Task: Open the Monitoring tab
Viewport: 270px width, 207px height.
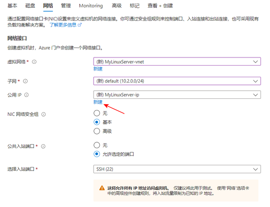Action: 91,6
